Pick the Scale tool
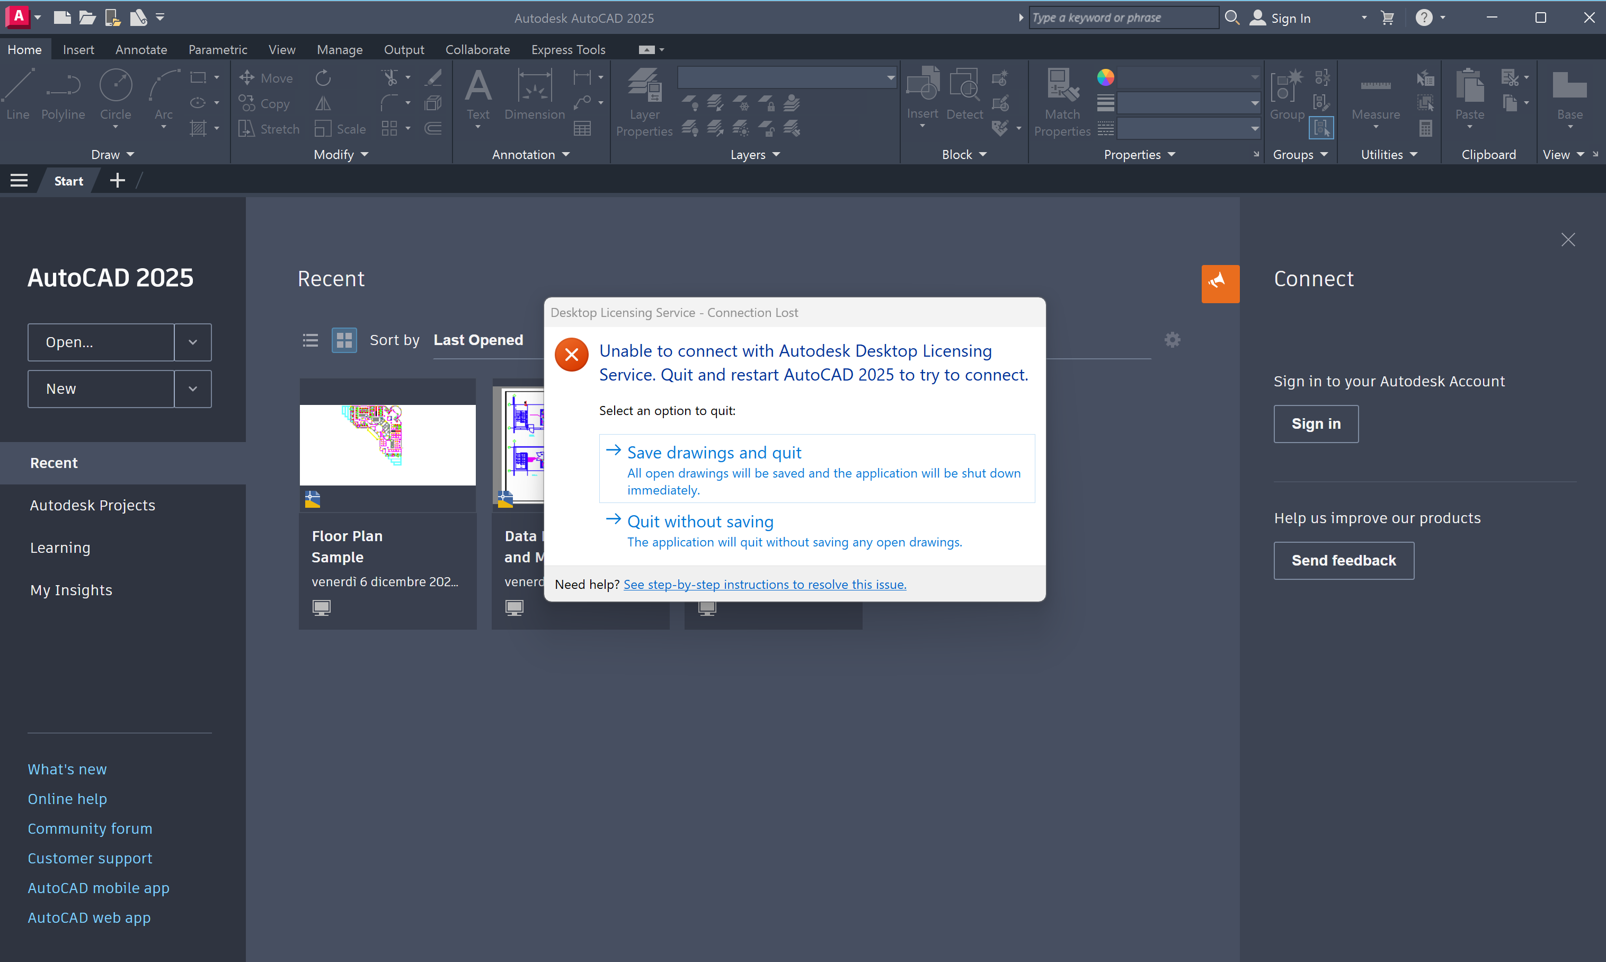 pos(340,129)
